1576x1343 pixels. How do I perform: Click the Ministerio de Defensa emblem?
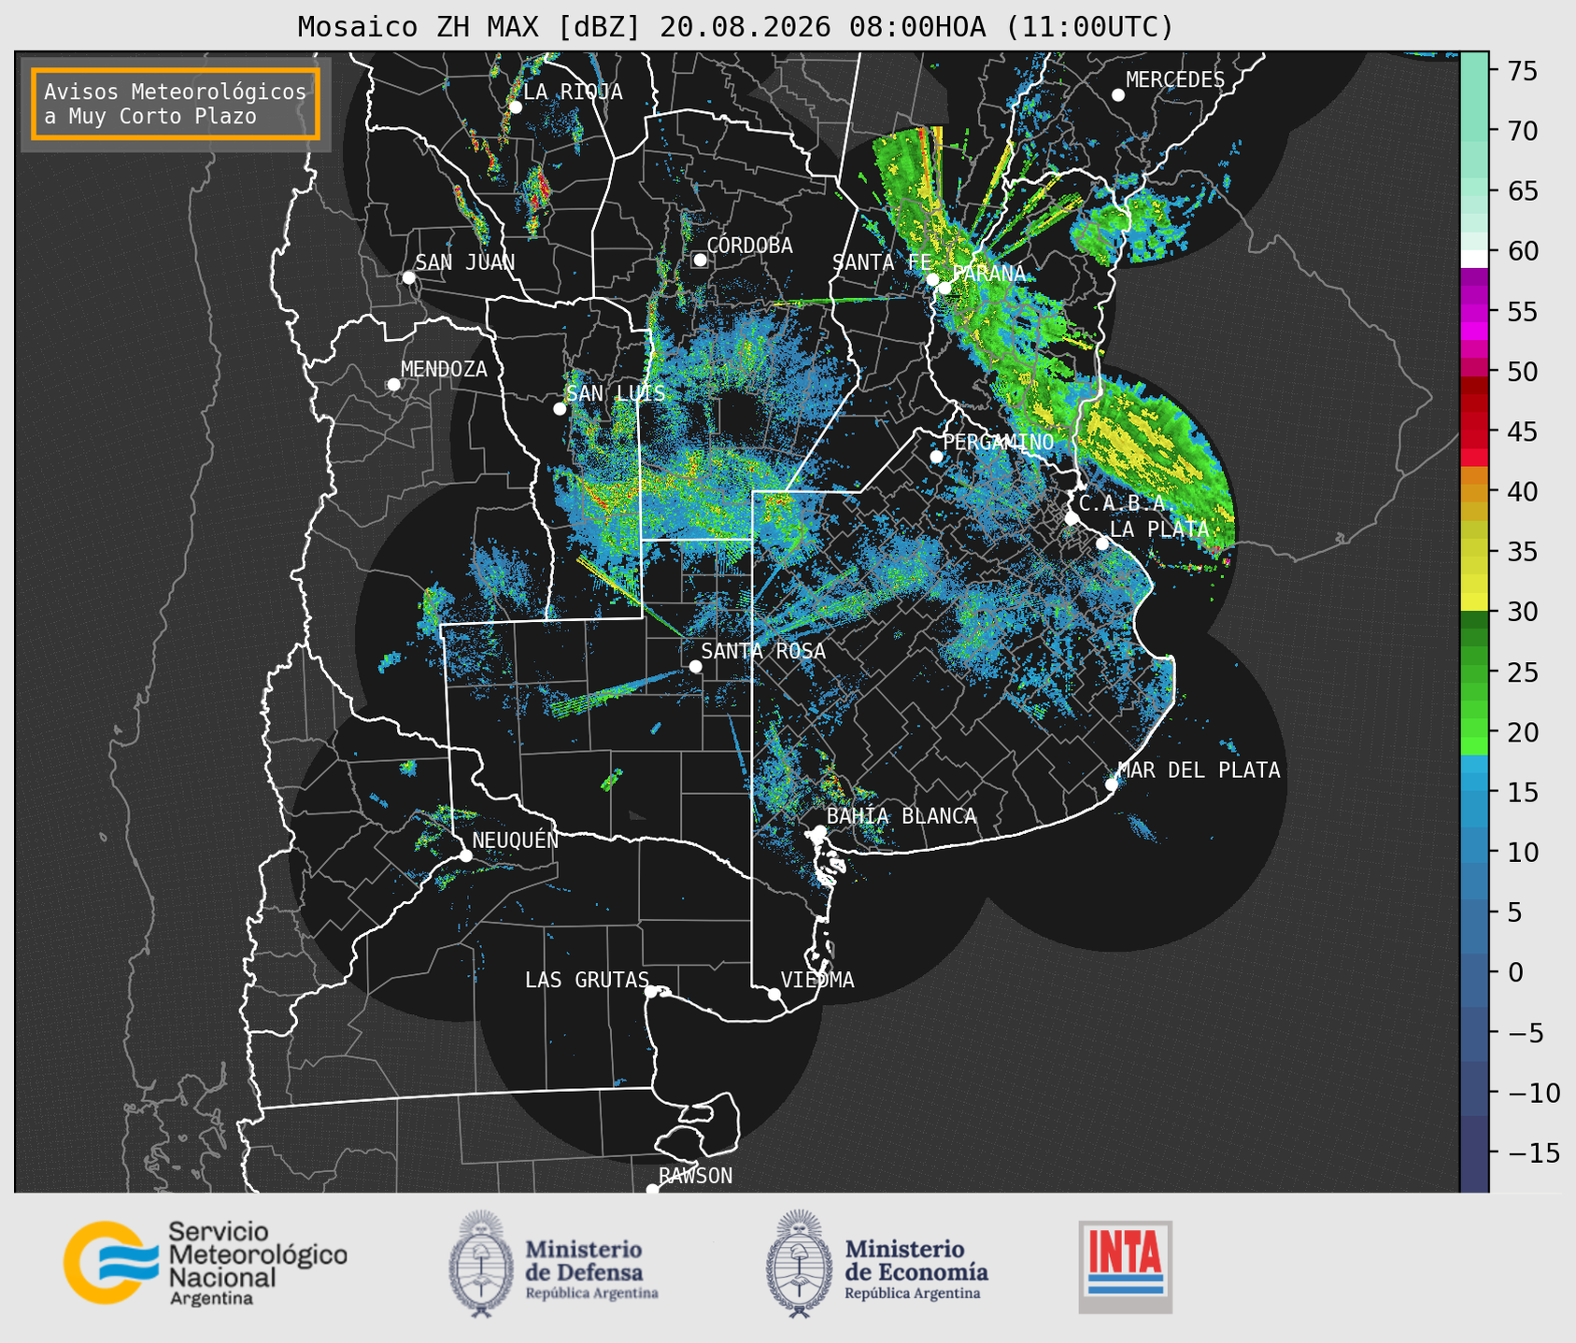tap(480, 1264)
